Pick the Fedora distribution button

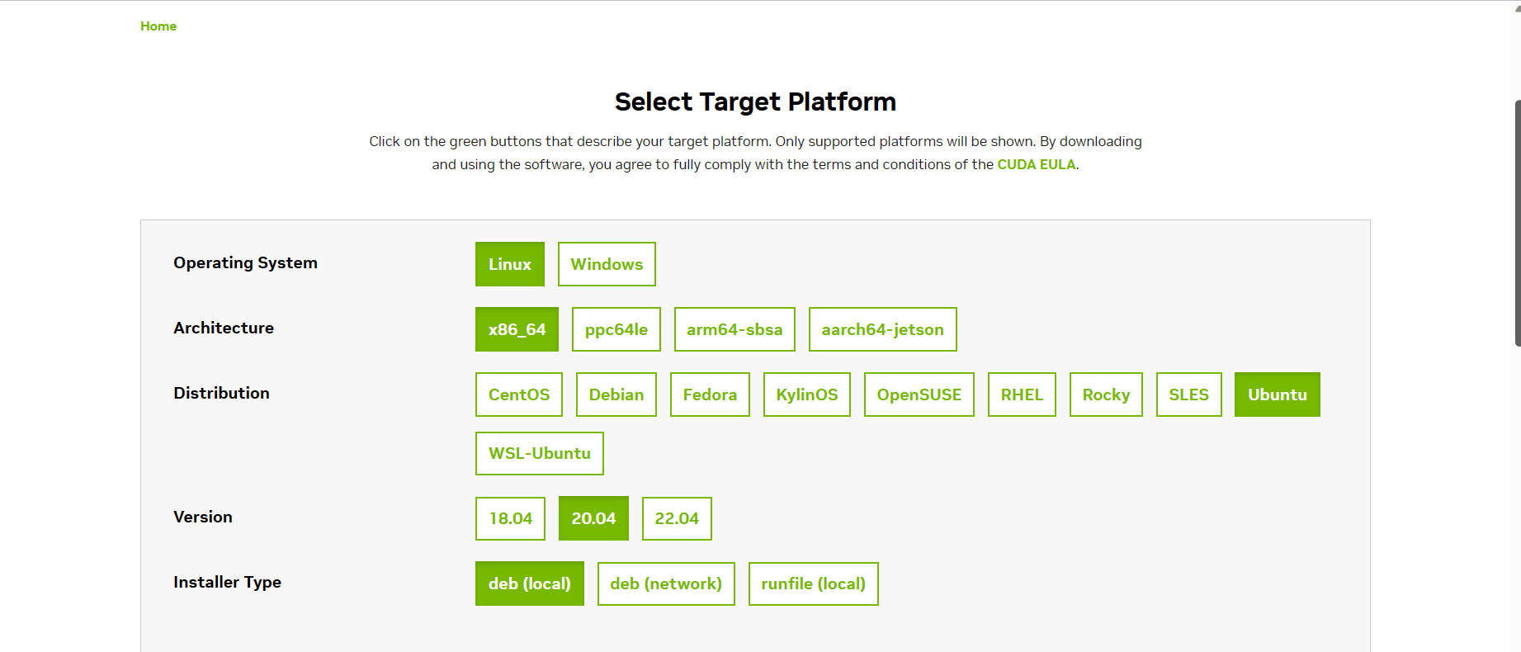click(709, 395)
